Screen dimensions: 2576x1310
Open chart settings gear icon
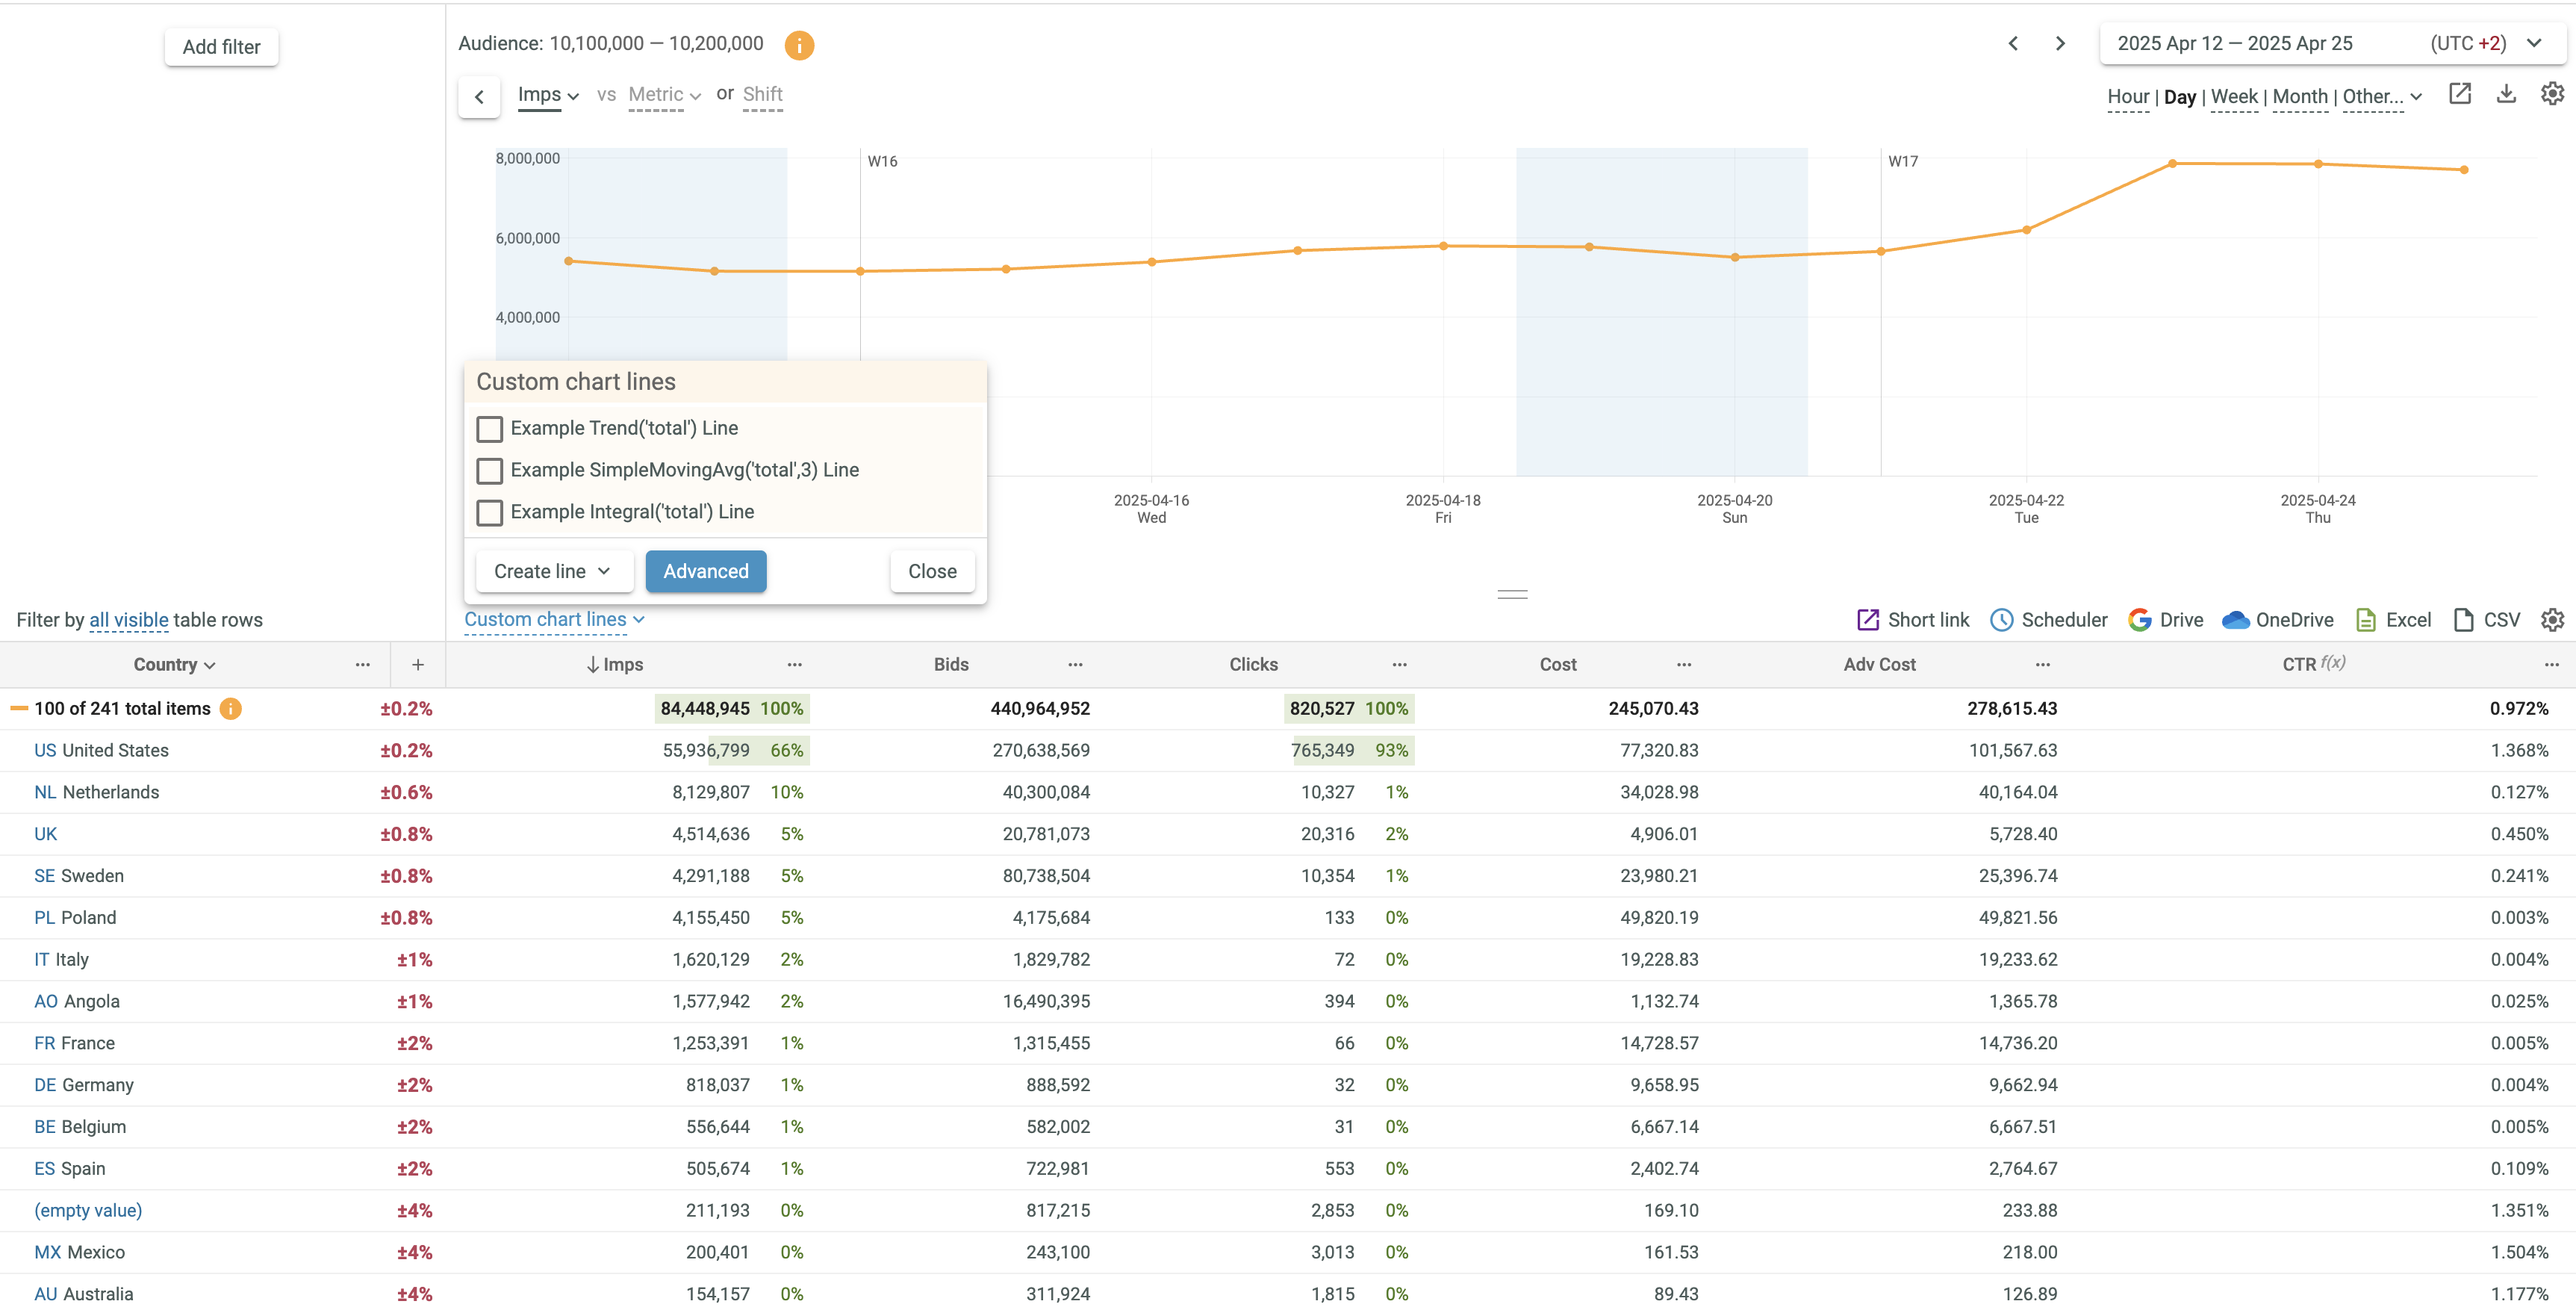coord(2552,94)
